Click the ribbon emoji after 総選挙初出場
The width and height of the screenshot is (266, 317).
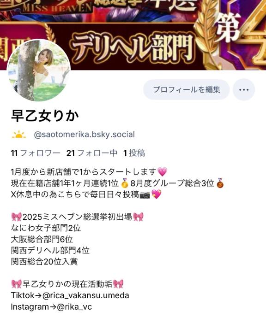click(x=138, y=217)
